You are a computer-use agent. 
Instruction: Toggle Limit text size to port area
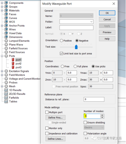(61, 53)
